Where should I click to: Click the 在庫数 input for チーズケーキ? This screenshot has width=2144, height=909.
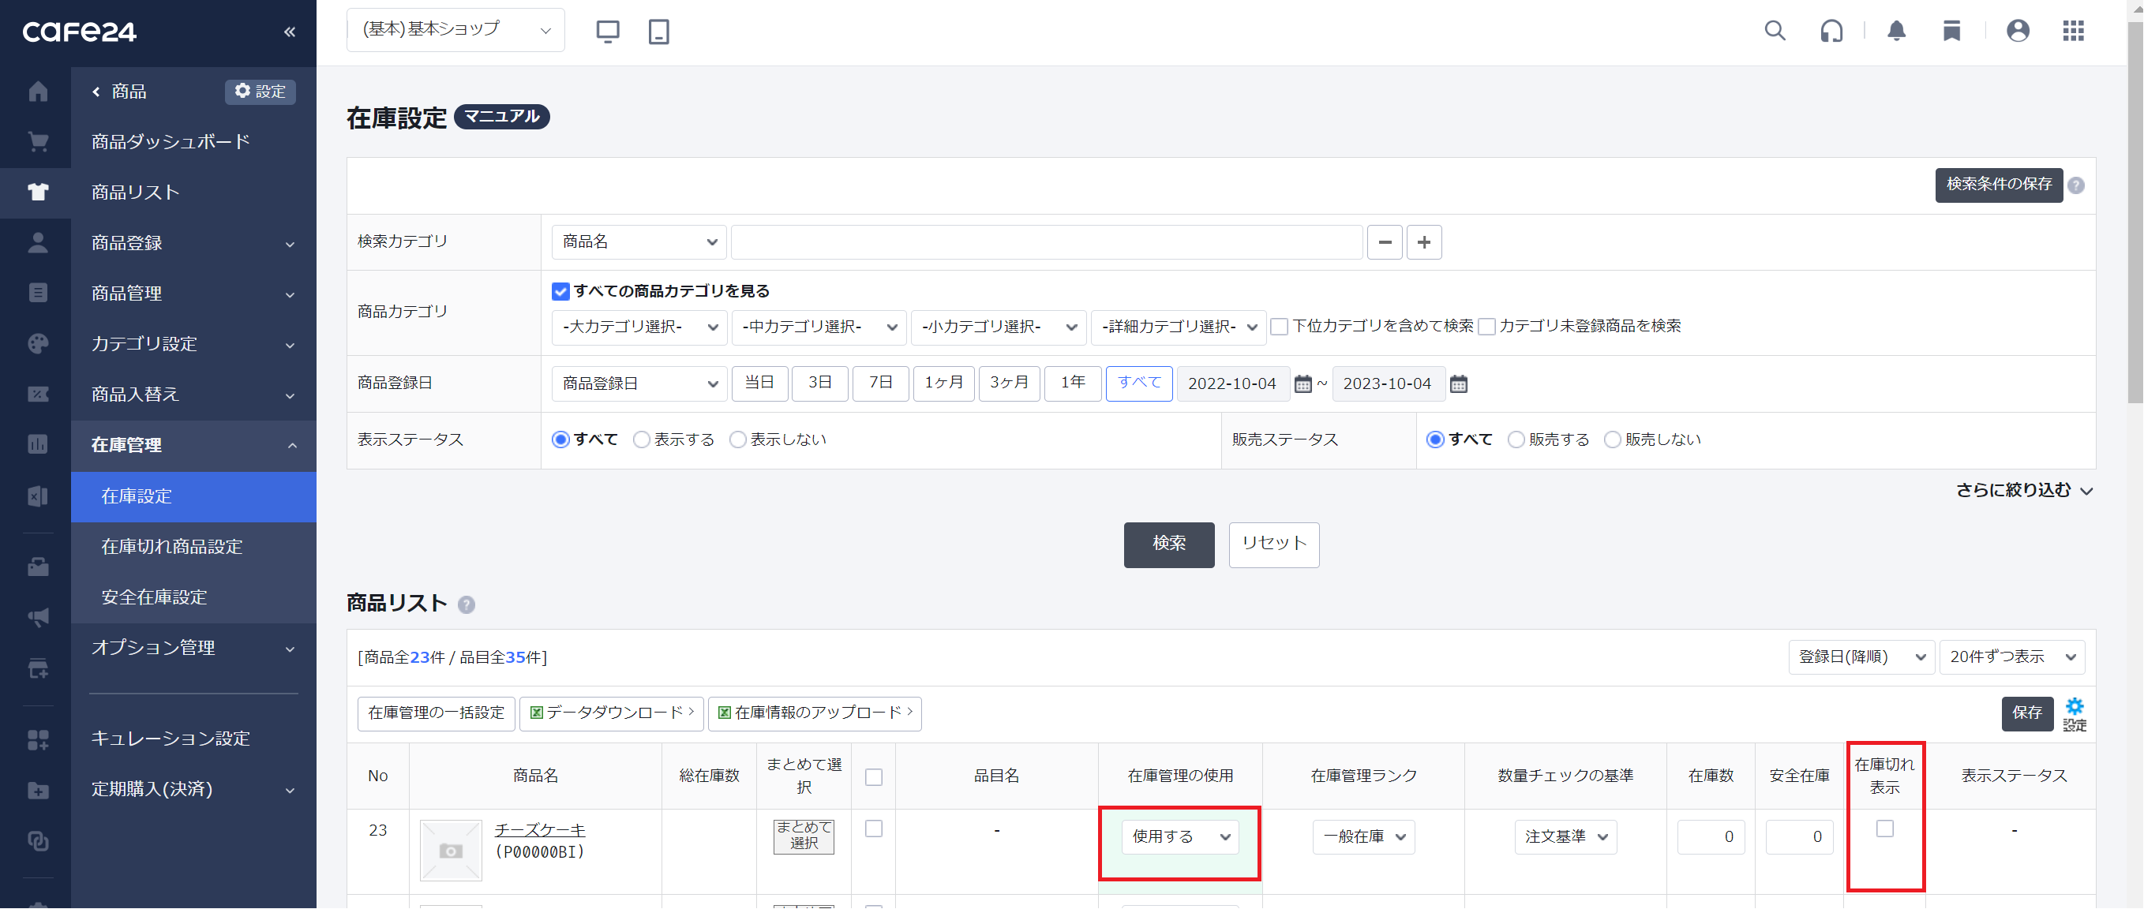click(x=1711, y=836)
